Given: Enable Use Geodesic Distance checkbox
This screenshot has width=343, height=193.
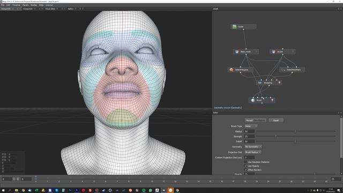Looking at the screenshot, I should point(245,162).
